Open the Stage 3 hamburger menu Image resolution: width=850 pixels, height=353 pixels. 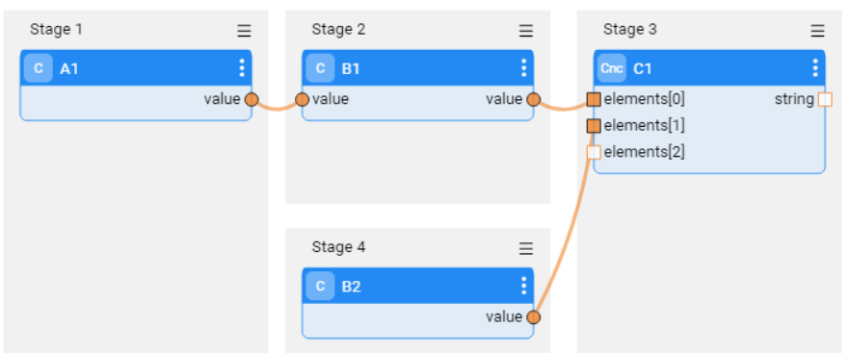point(817,31)
